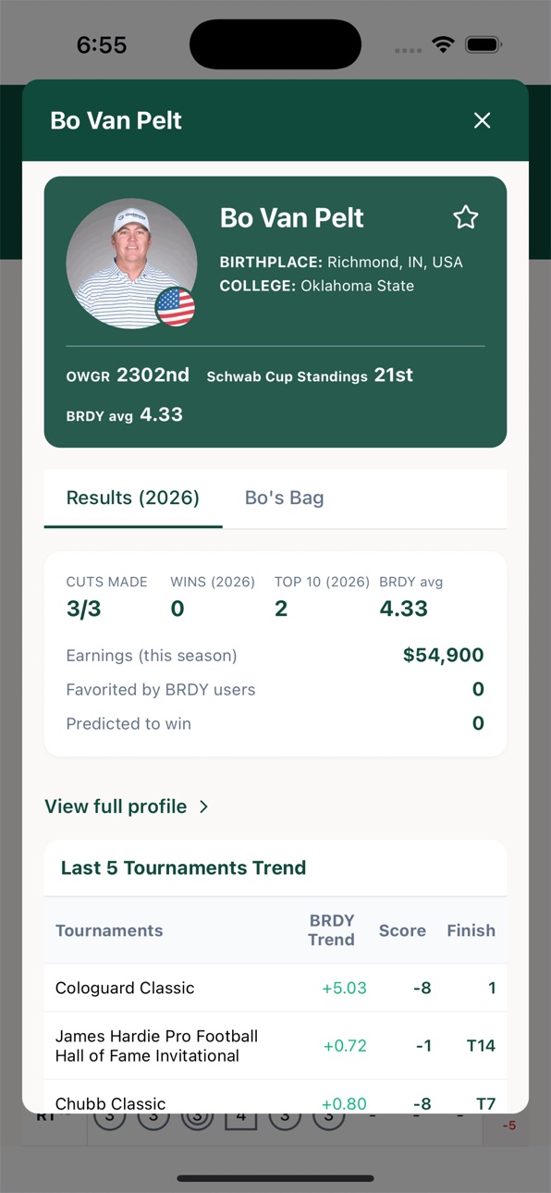Tap the USA flag badge on the avatar
This screenshot has width=551, height=1193.
click(175, 307)
